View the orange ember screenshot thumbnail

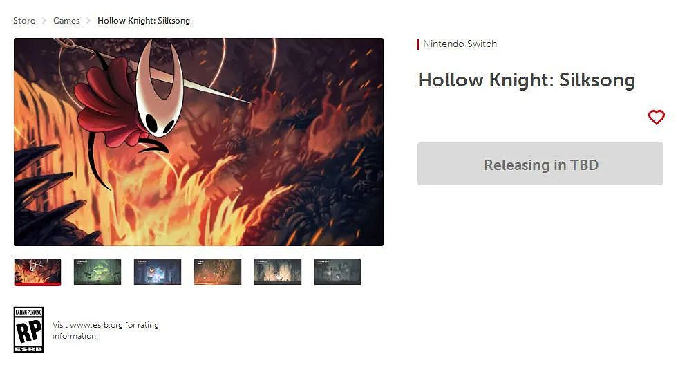(218, 272)
